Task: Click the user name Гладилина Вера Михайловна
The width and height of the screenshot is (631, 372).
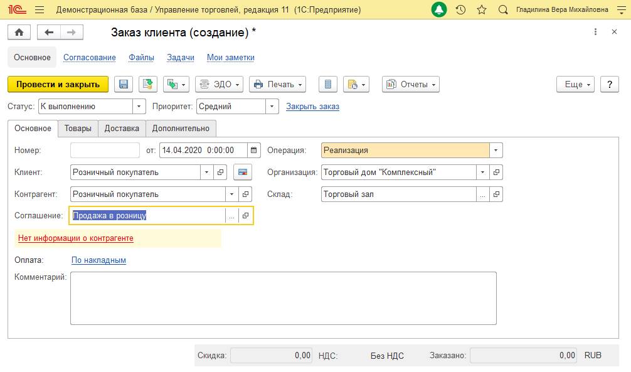Action: tap(562, 9)
